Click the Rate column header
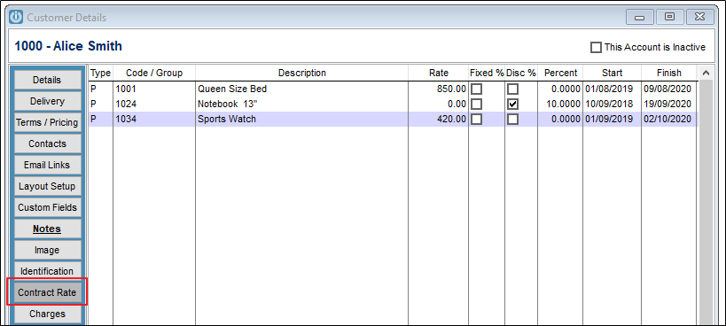This screenshot has height=326, width=726. click(438, 73)
